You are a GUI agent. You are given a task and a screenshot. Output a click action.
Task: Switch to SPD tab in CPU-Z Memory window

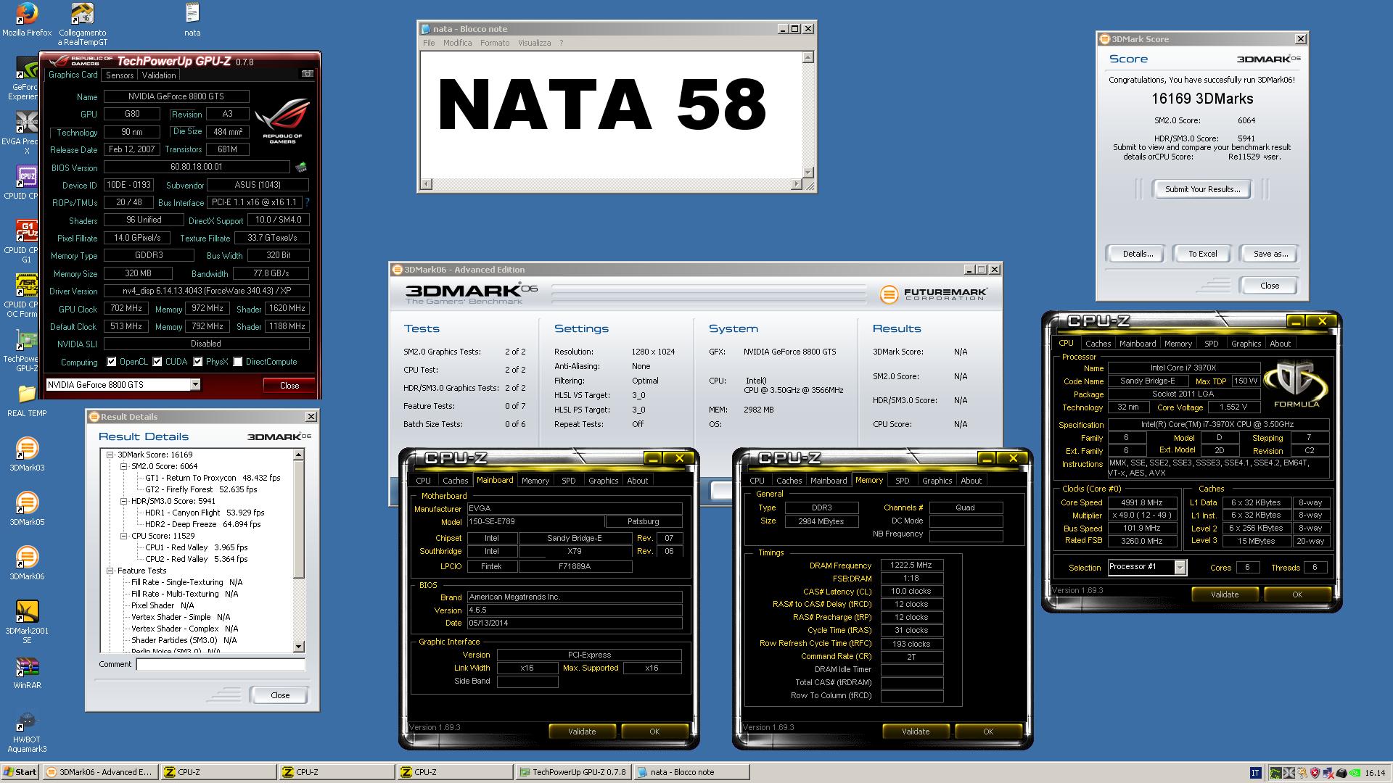coord(902,481)
